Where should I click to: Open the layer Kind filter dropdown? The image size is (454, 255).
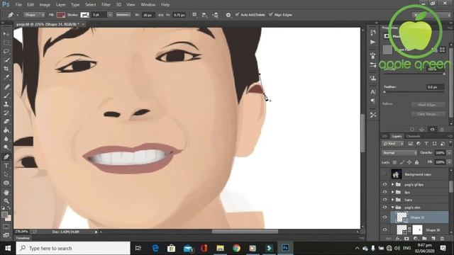[393, 144]
